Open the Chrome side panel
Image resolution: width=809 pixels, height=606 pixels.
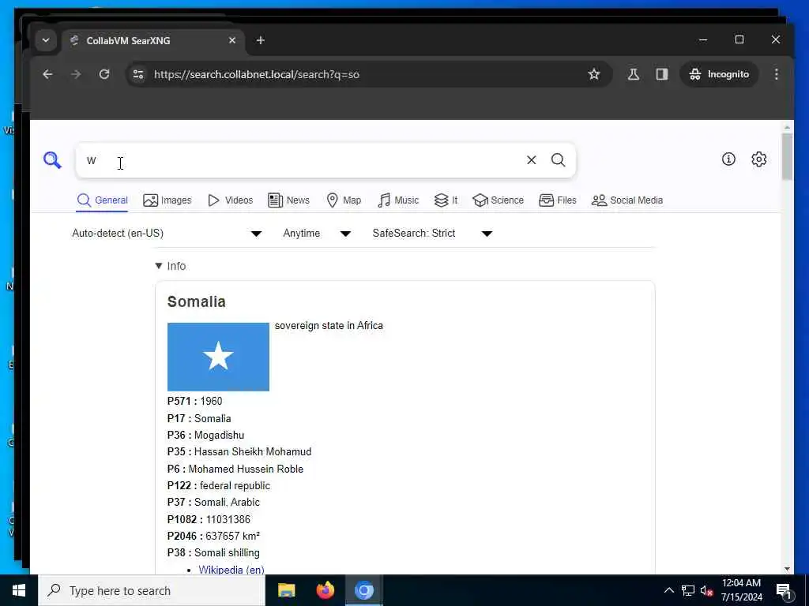[661, 74]
